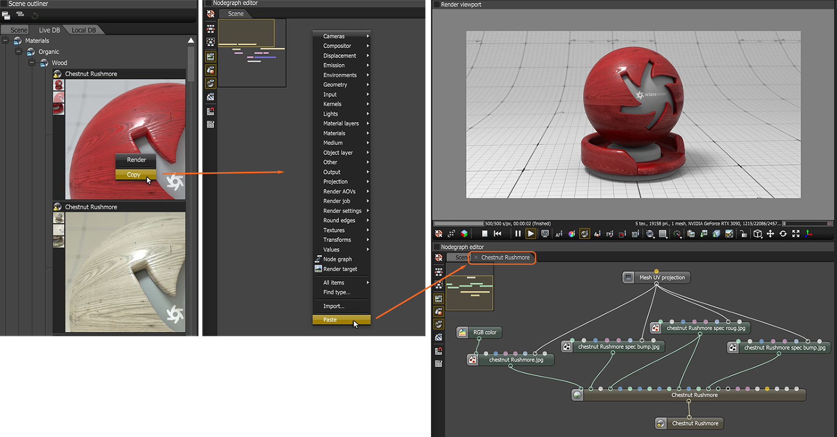
Task: Click the highlighted play render button
Action: coord(531,234)
